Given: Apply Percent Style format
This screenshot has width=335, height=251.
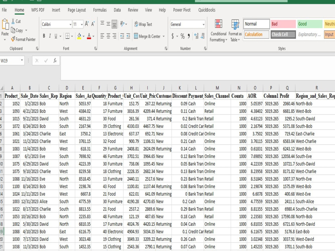Looking at the screenshot, I should [x=183, y=36].
